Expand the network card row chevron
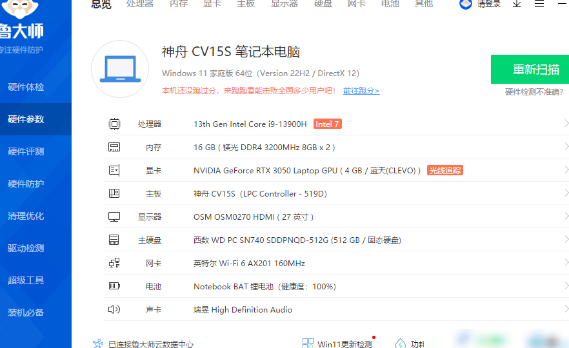This screenshot has width=569, height=348. (566, 262)
